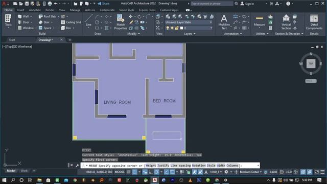Screen dimensions: 327x184
Task: Toggle polar tracking in status bar
Action: (156, 172)
